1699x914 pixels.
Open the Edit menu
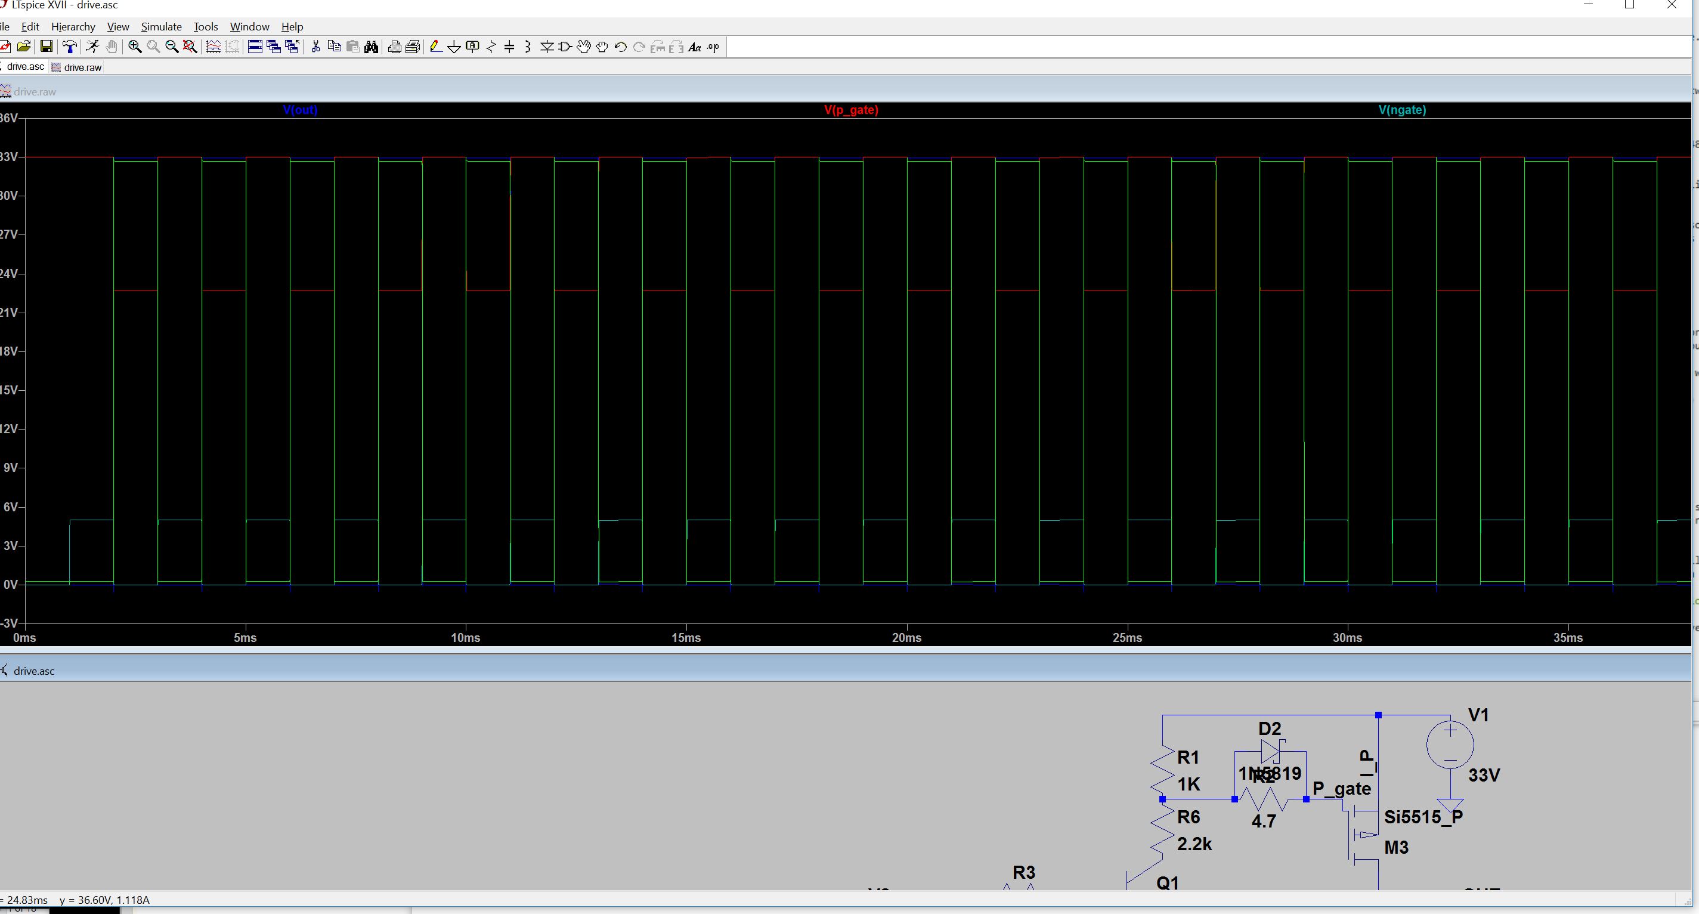pyautogui.click(x=30, y=26)
